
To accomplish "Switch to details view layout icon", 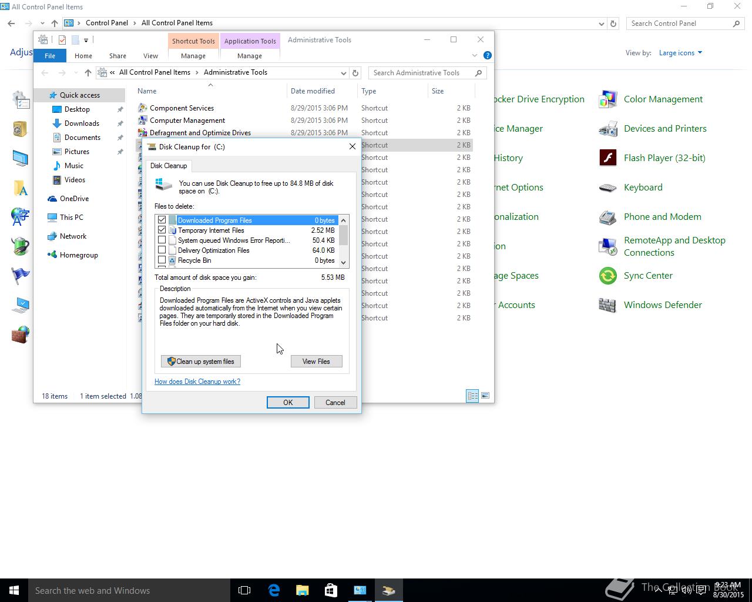I will 472,396.
